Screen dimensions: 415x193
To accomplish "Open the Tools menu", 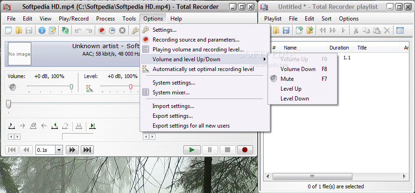I will point(129,19).
